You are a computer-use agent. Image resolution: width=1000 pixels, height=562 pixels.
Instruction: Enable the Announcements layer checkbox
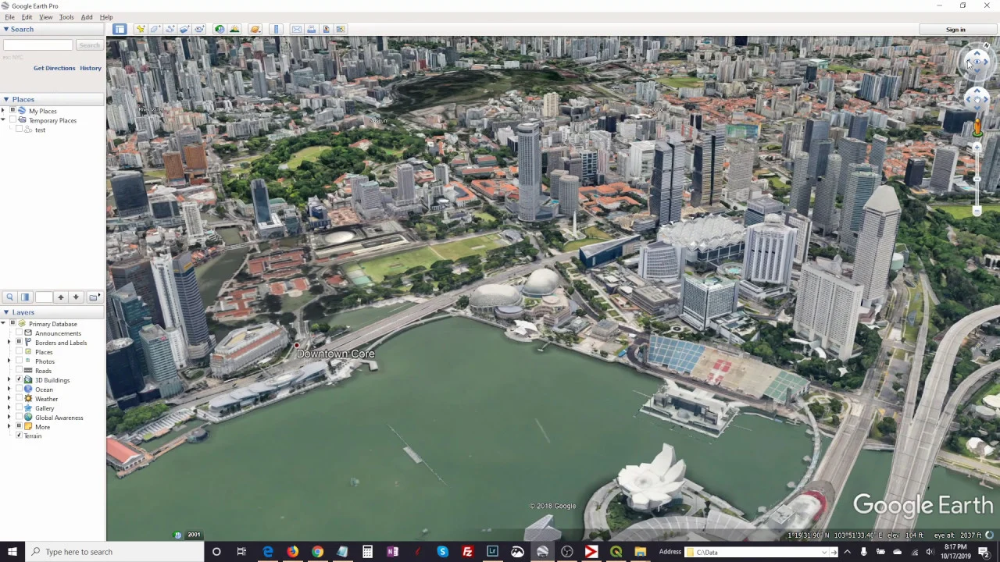[19, 333]
